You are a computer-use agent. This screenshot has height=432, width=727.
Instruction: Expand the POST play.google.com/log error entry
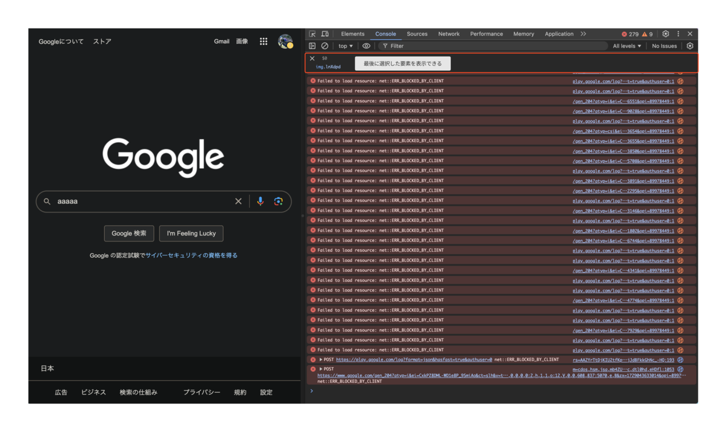pyautogui.click(x=321, y=360)
